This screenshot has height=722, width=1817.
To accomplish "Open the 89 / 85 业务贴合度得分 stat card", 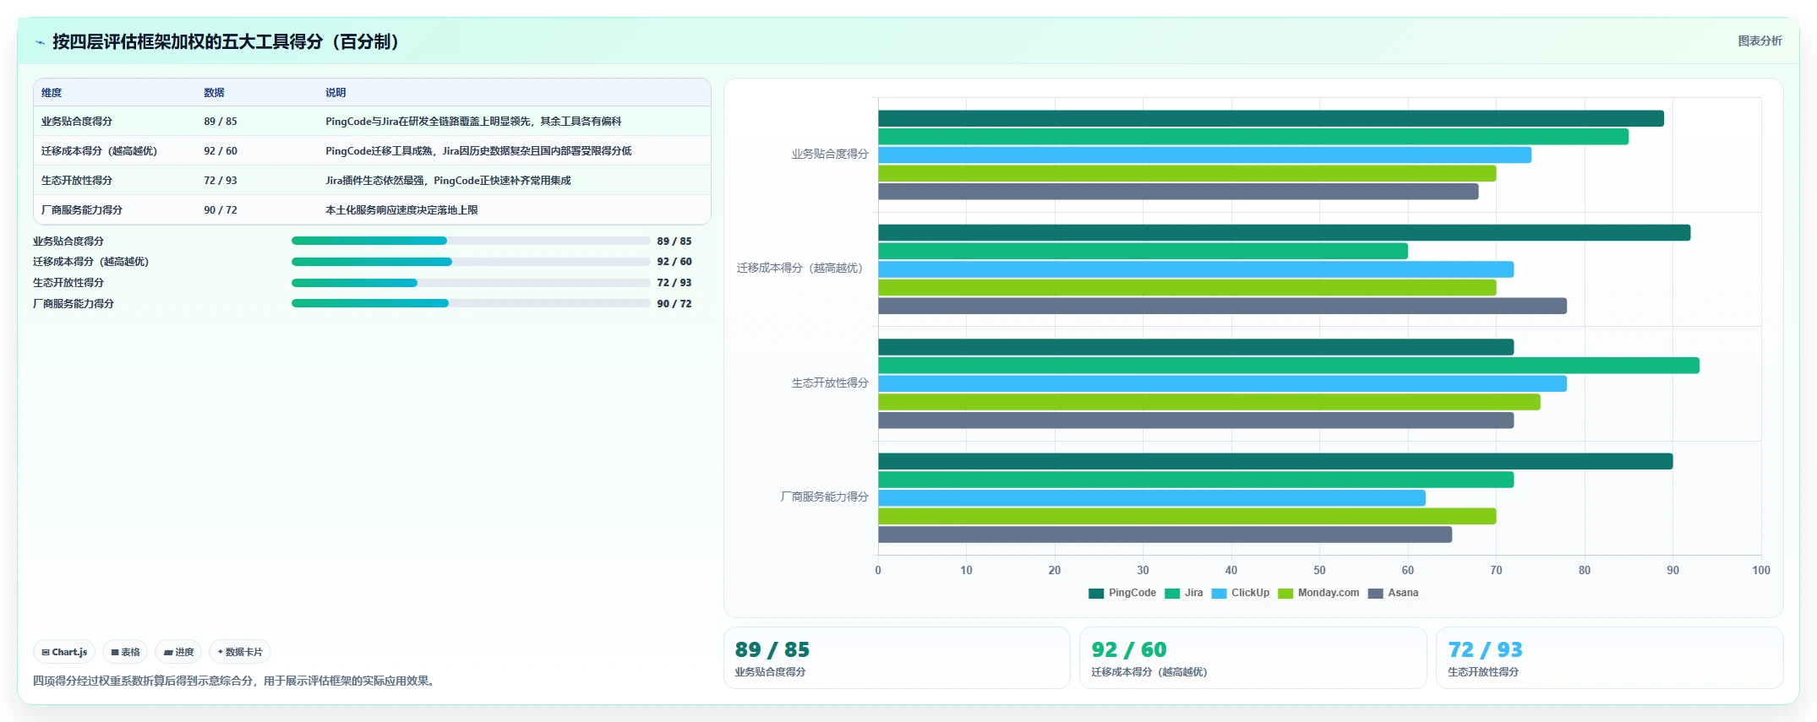I will pos(897,658).
